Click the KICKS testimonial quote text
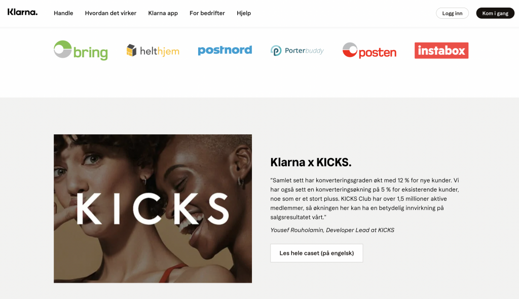 (365, 199)
